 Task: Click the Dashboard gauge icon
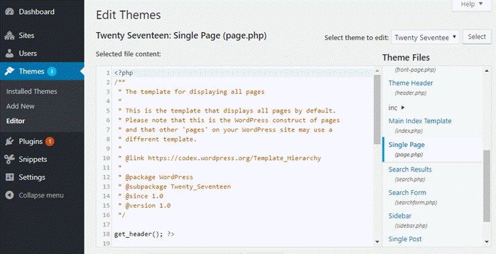(x=9, y=11)
